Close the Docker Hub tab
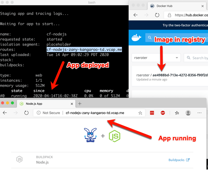 (202, 6)
